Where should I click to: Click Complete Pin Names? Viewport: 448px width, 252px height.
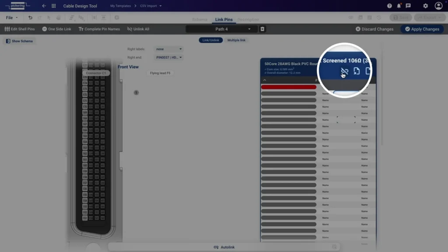coord(99,29)
